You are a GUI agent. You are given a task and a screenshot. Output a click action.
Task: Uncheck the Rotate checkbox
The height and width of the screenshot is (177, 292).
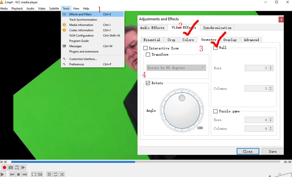(x=148, y=83)
